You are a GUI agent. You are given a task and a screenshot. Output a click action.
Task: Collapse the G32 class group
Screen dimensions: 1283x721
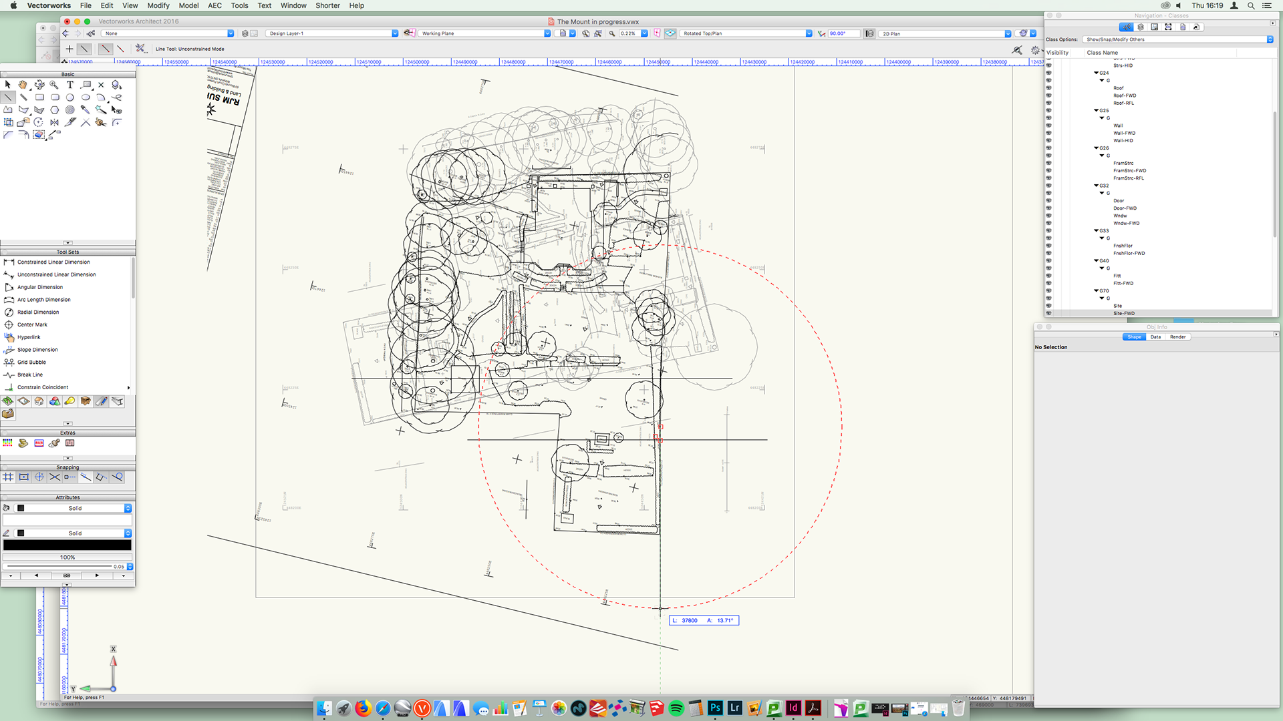(1096, 186)
